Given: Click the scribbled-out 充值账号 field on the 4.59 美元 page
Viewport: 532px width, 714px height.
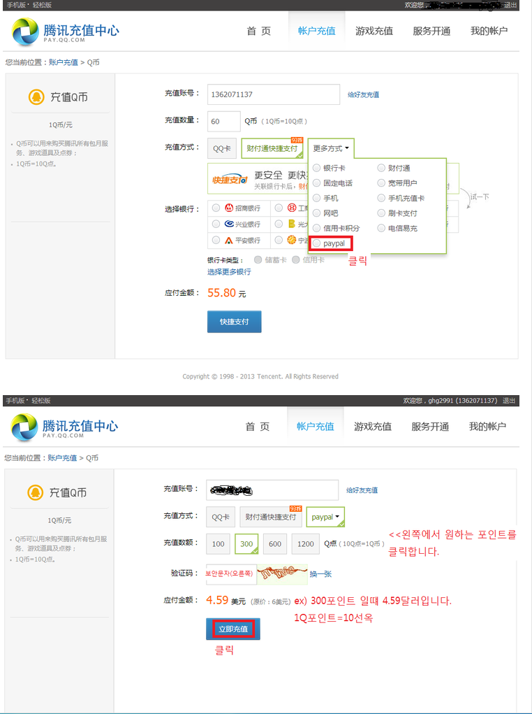Looking at the screenshot, I should 272,490.
